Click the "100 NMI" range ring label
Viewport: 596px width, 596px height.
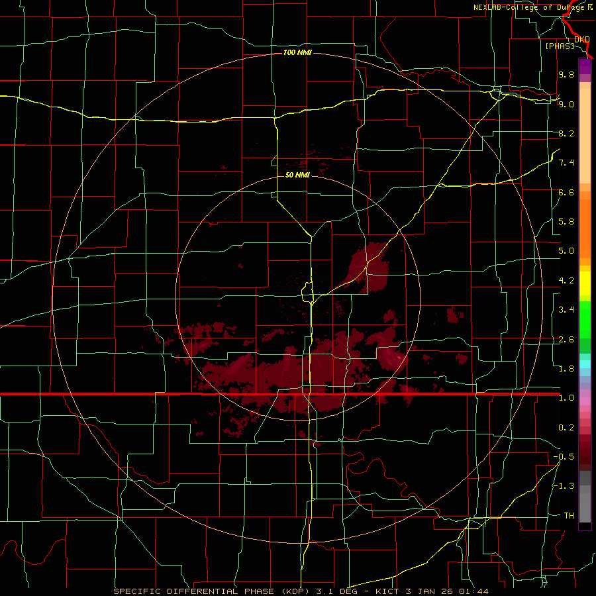[x=297, y=52]
